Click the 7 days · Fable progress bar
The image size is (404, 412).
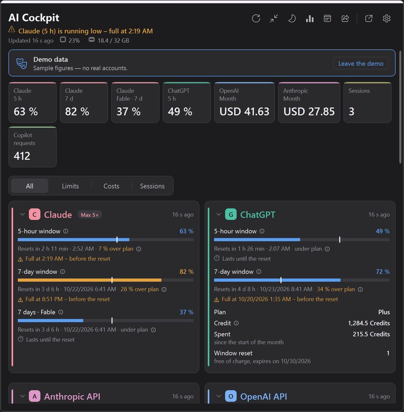pos(106,321)
